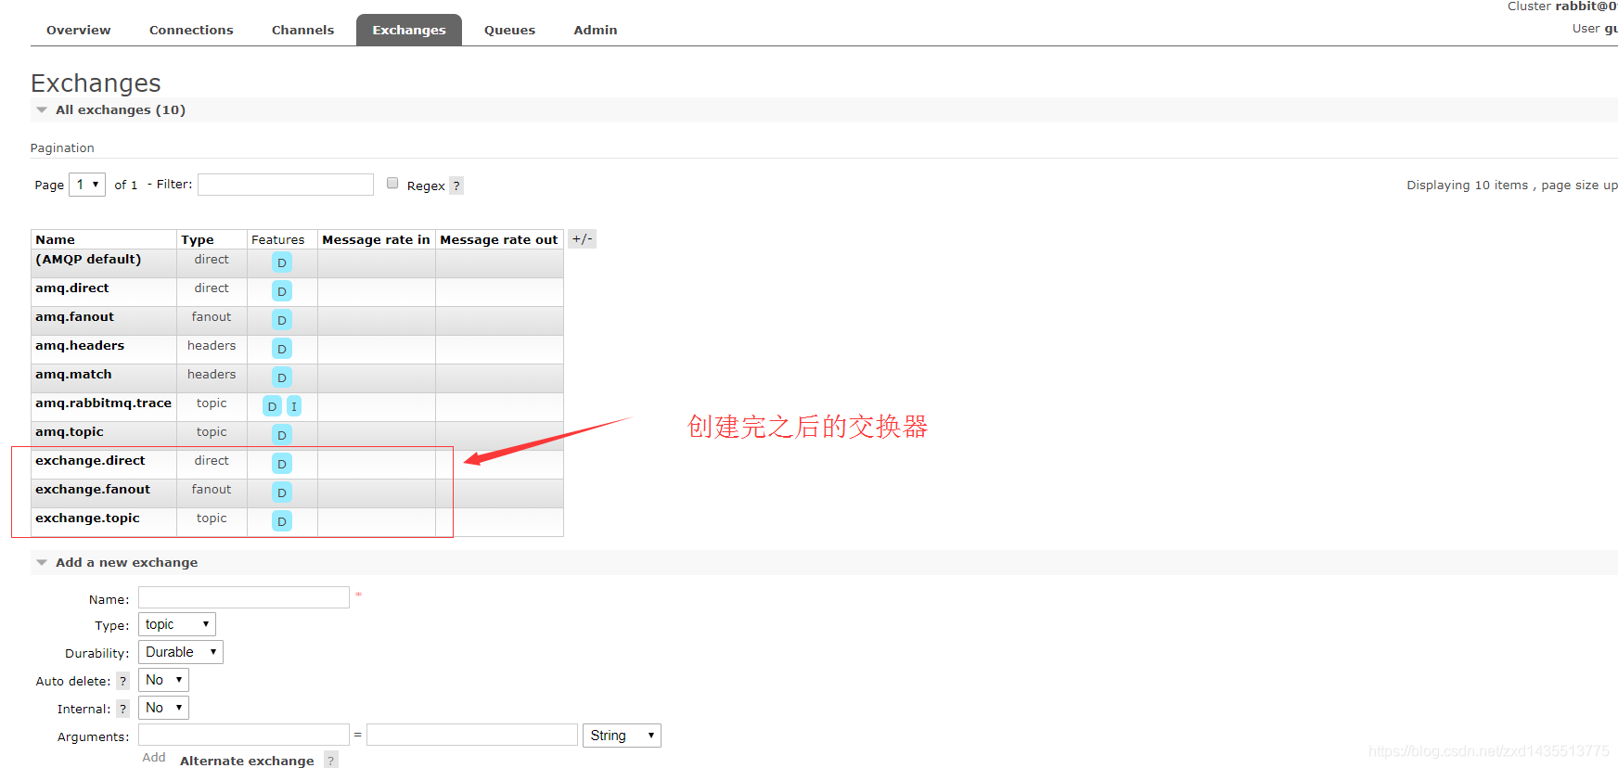
Task: Open the amq.match exchange
Action: coord(73,375)
